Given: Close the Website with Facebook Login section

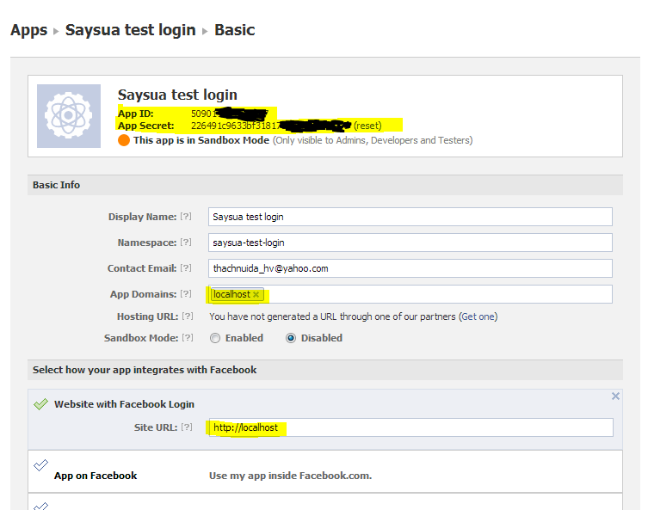Looking at the screenshot, I should coord(615,396).
